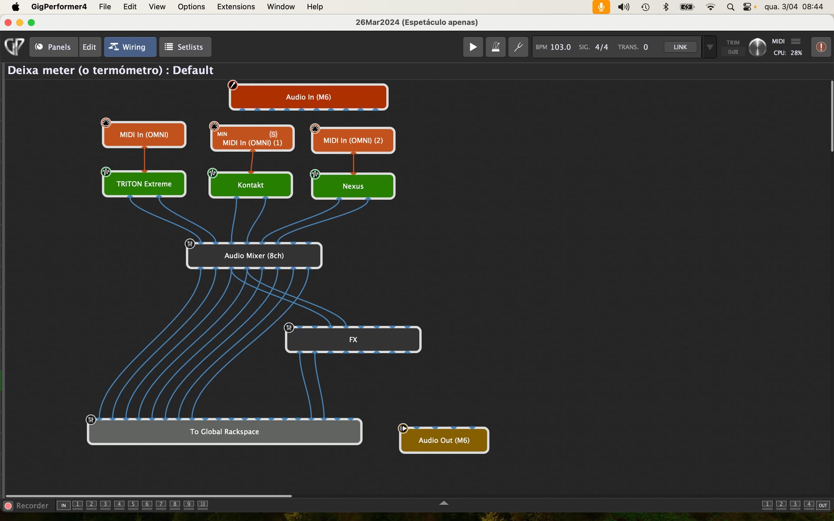Click the Wi-Fi status icon
The height and width of the screenshot is (521, 834).
pos(711,7)
